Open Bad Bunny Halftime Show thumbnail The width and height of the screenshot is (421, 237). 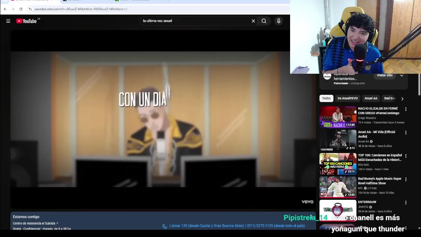tap(338, 187)
